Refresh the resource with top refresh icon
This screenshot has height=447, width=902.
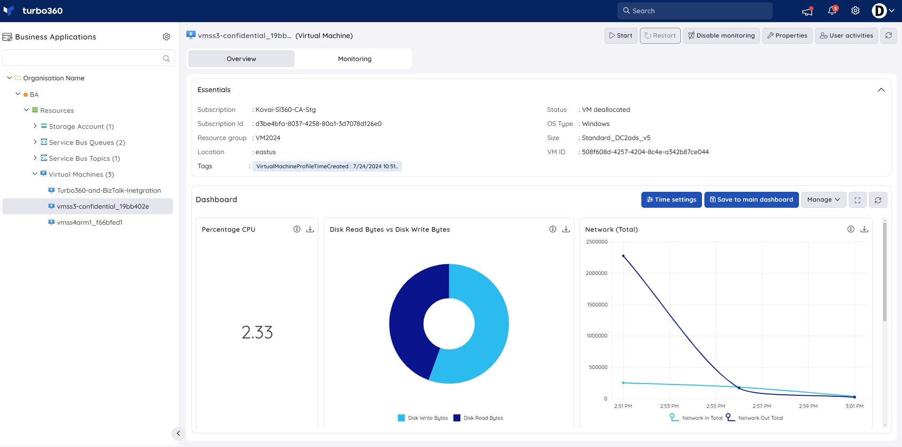pyautogui.click(x=888, y=36)
